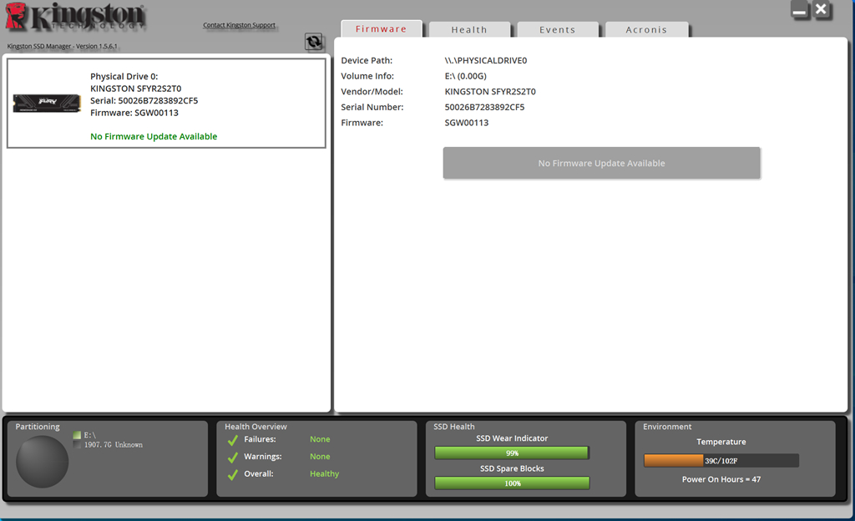Click the Power On Hours = 47 text
The image size is (855, 521).
click(721, 479)
